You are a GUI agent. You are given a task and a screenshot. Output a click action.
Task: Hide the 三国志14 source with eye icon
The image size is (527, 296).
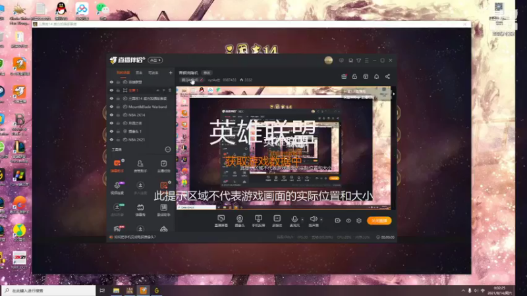point(111,98)
